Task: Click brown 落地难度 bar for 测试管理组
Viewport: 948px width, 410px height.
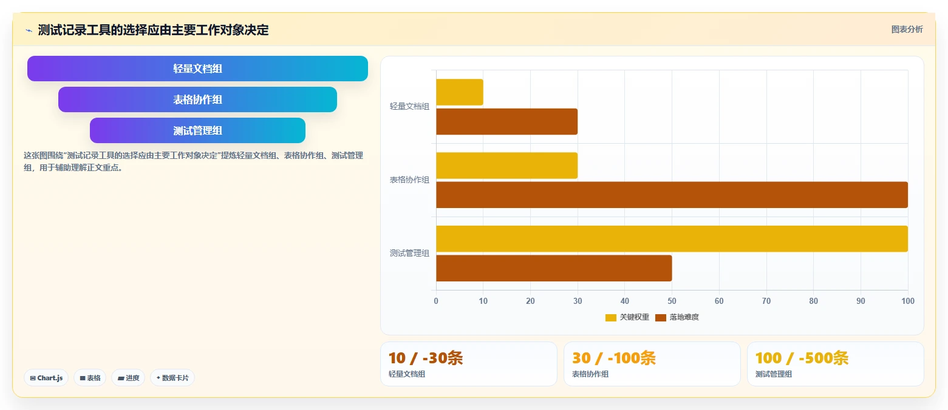Action: pos(554,268)
